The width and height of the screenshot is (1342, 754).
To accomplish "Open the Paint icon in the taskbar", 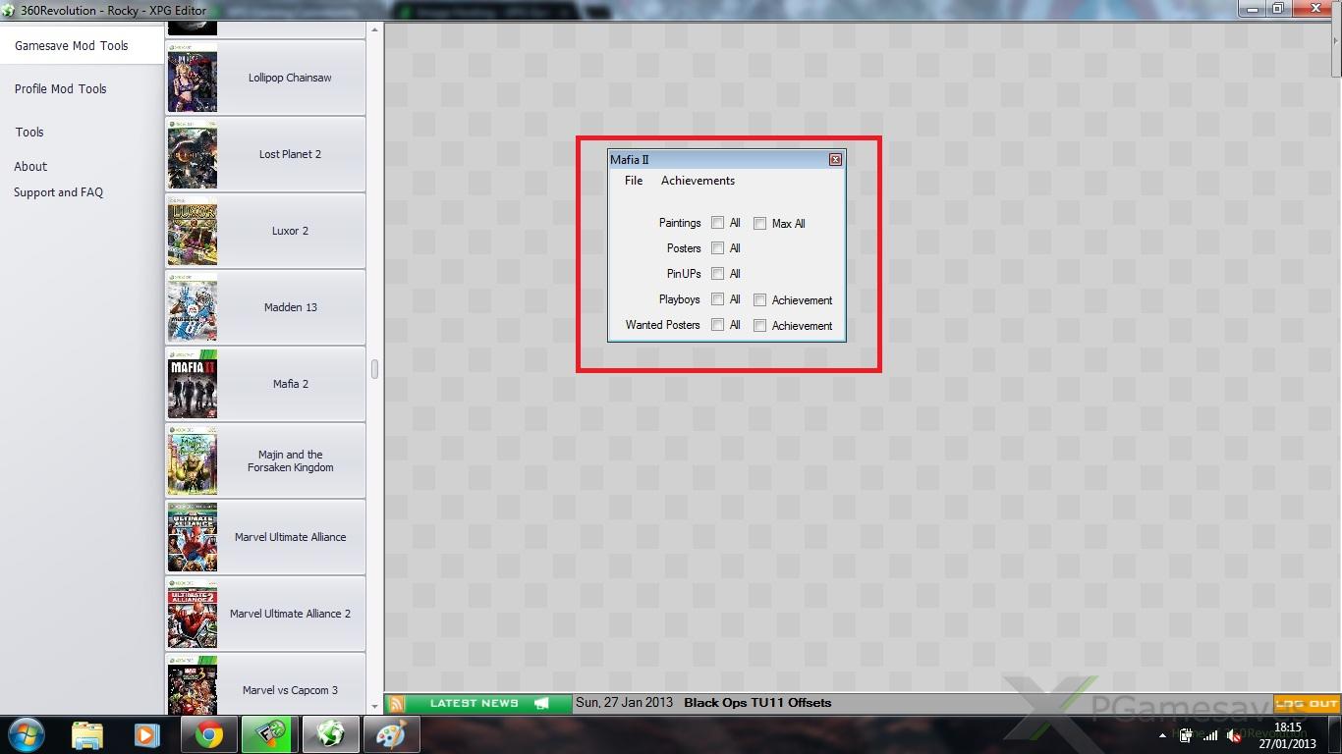I will pos(391,734).
